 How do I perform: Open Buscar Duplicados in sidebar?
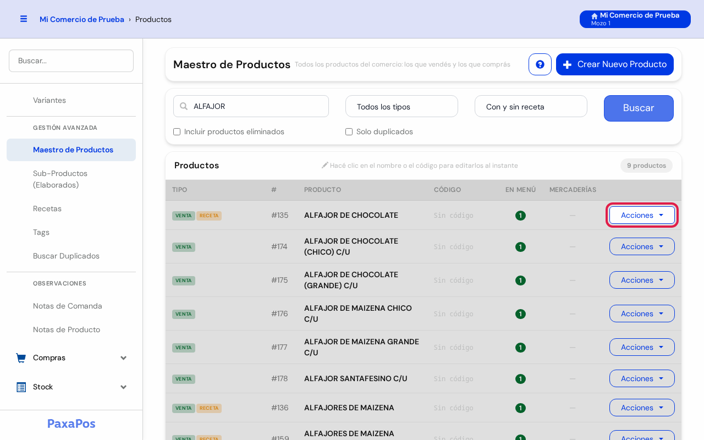click(x=71, y=256)
